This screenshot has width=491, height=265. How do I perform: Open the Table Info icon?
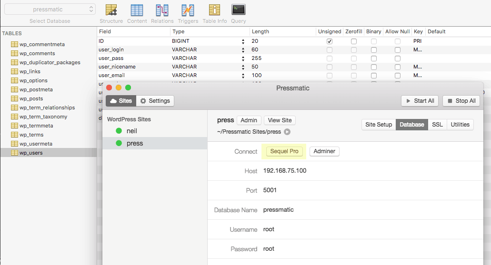coord(214,10)
